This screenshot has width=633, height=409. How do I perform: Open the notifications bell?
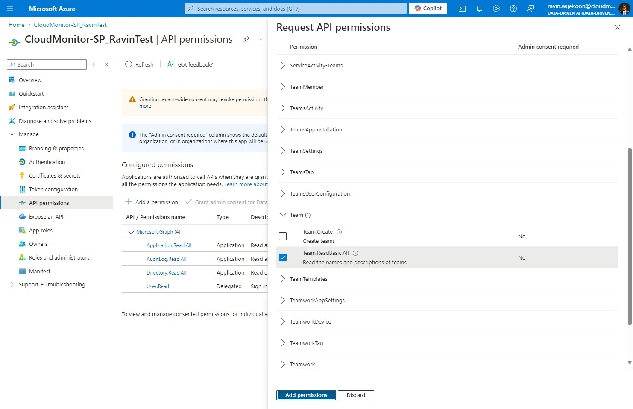pyautogui.click(x=479, y=9)
